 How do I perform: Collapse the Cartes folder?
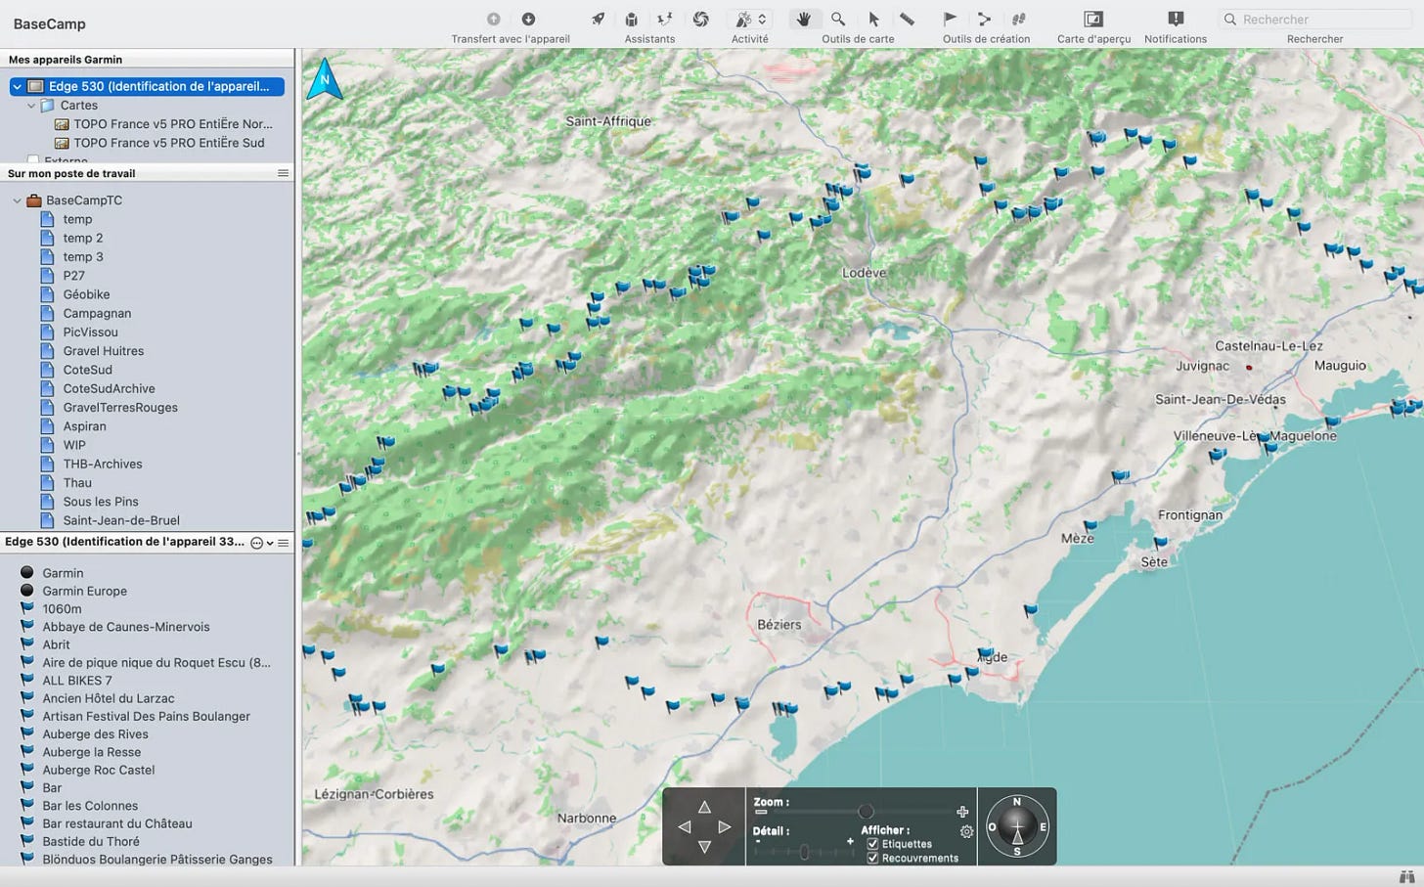point(31,106)
